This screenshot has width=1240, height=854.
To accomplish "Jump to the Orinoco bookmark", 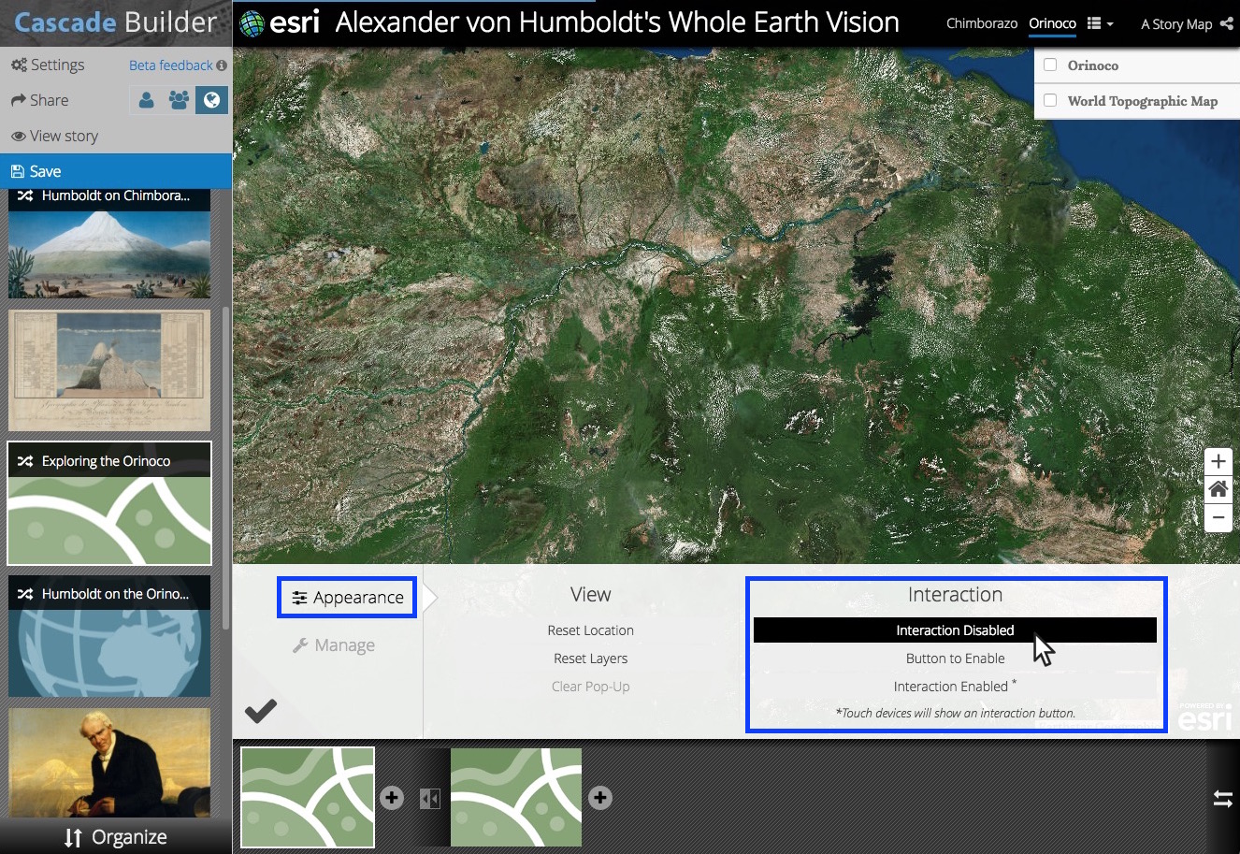I will pyautogui.click(x=1052, y=23).
